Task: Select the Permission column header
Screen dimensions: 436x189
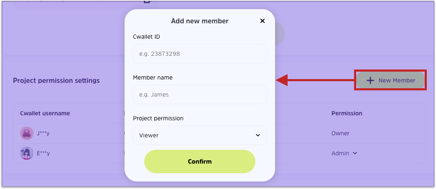Action: coord(347,113)
